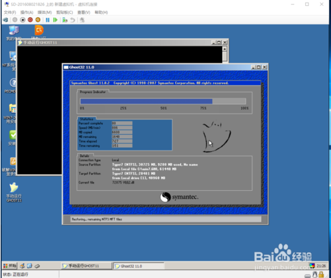Click the third quick launch icon in taskbar

pos(37,266)
